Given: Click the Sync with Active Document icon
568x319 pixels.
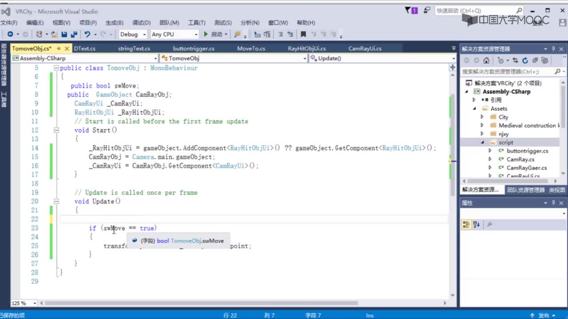Looking at the screenshot, I should pos(515,61).
